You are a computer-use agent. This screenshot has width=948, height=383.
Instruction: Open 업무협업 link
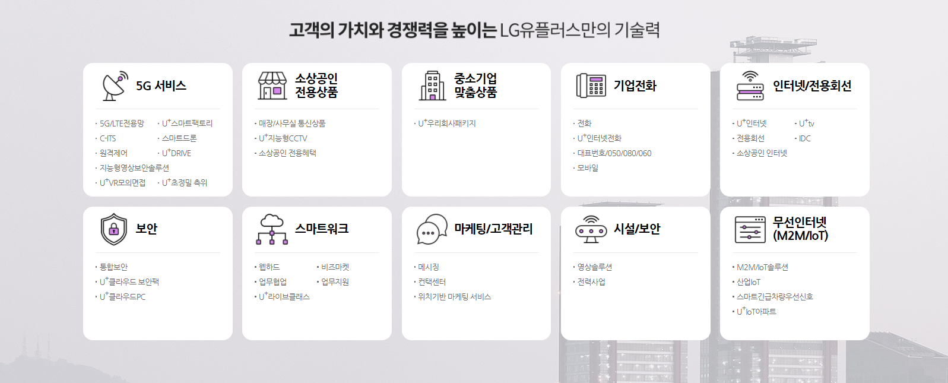272,282
